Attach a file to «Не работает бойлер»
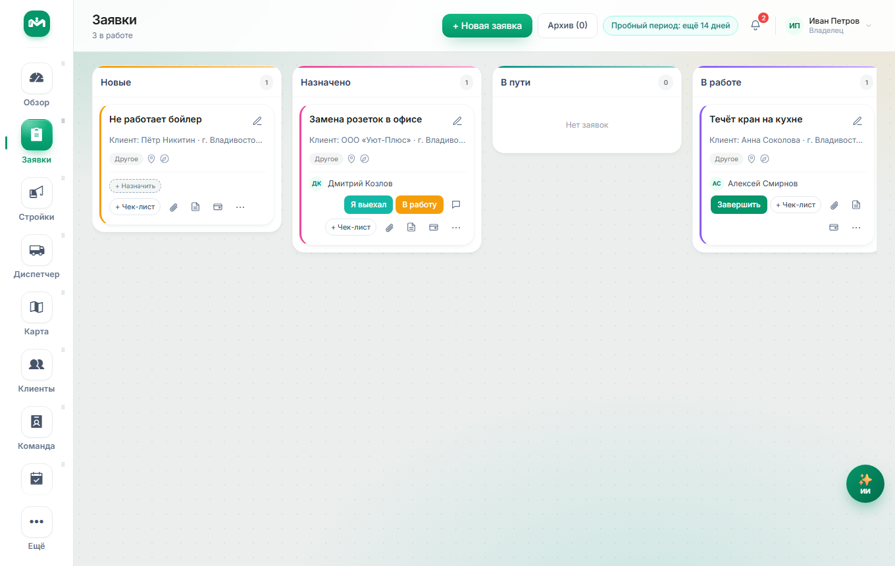 click(174, 207)
